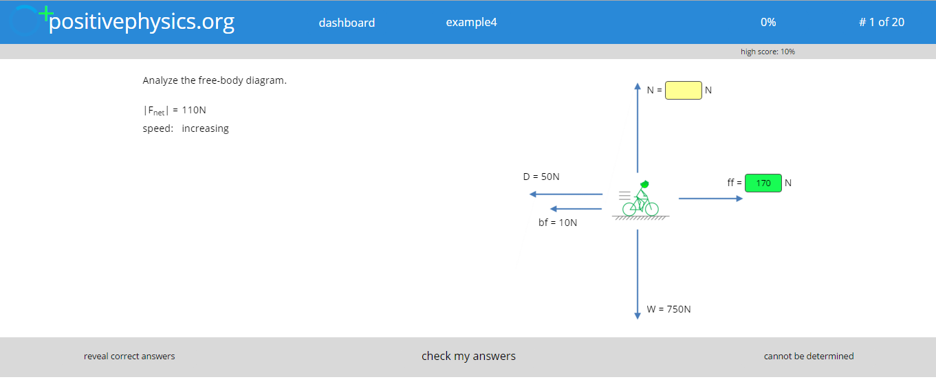Click the W = 750N label
This screenshot has width=936, height=384.
point(668,309)
